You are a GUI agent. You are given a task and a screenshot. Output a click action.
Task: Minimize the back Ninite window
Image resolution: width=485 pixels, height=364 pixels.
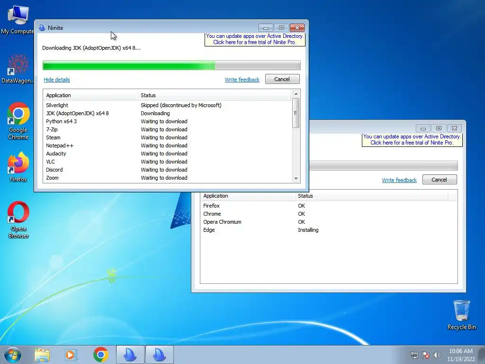(x=423, y=128)
